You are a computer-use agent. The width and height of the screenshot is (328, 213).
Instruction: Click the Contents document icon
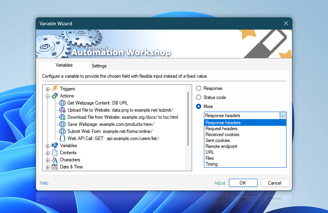pyautogui.click(x=55, y=153)
